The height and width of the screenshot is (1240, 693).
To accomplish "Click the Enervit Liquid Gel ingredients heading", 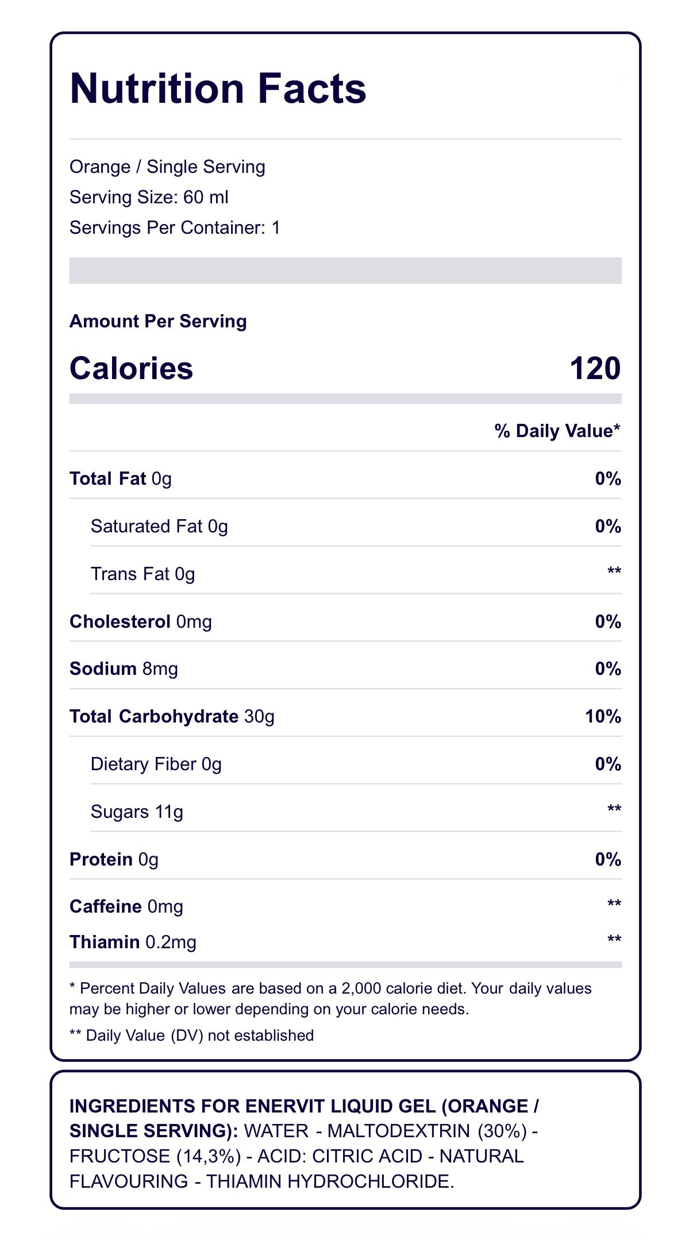I will 304,1118.
